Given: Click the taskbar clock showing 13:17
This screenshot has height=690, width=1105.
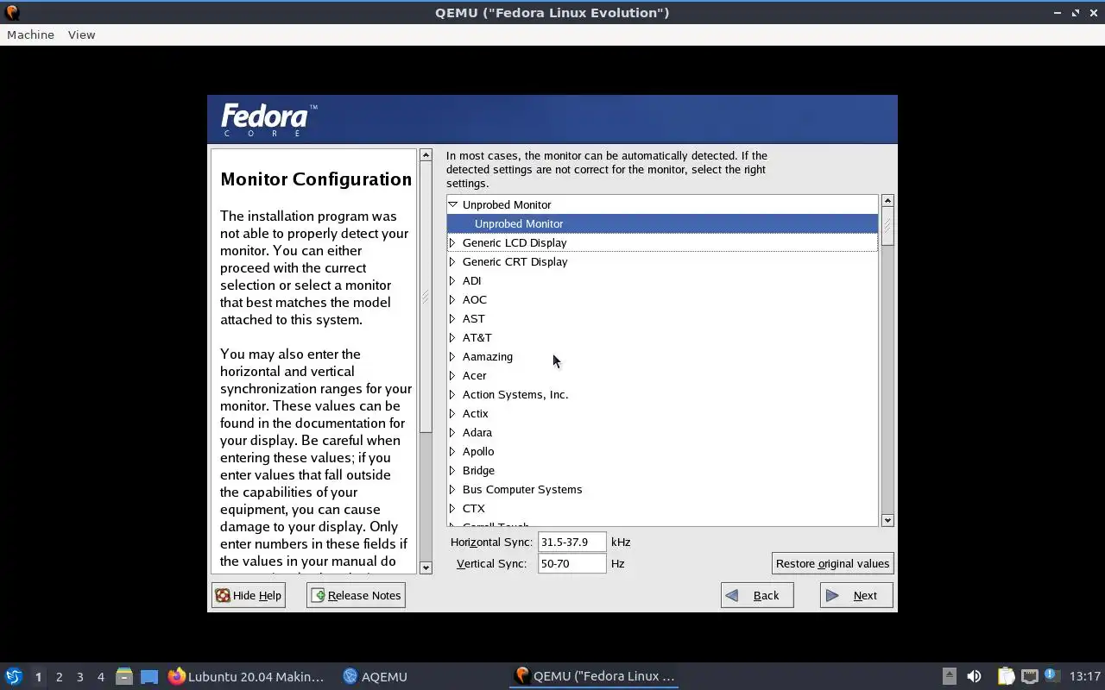Looking at the screenshot, I should [x=1085, y=676].
